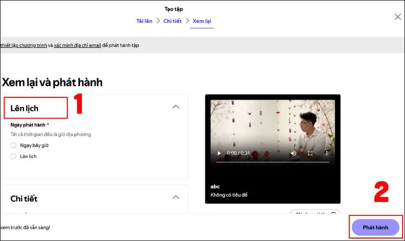This screenshot has width=405, height=241.
Task: Mute the preview video volume
Action: 294,153
